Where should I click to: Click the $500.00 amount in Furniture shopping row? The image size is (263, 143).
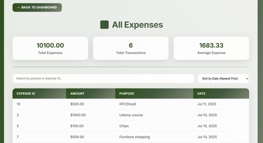pos(91,137)
